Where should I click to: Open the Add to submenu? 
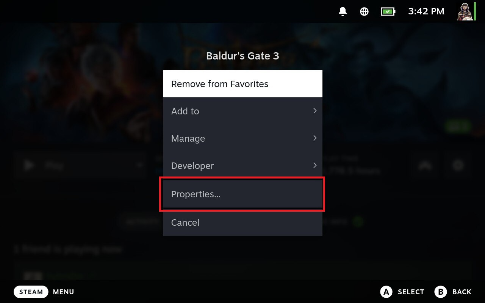pyautogui.click(x=243, y=111)
